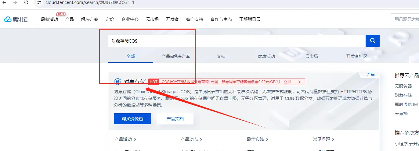Viewport: 419px width, 151px height.
Task: Click the 对象存储 product hexagon icon
Action: [117, 82]
